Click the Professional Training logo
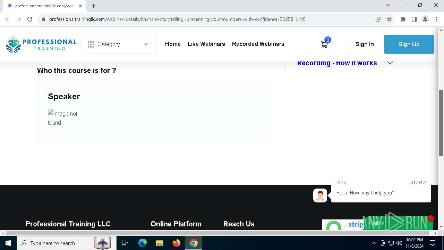 (41, 44)
